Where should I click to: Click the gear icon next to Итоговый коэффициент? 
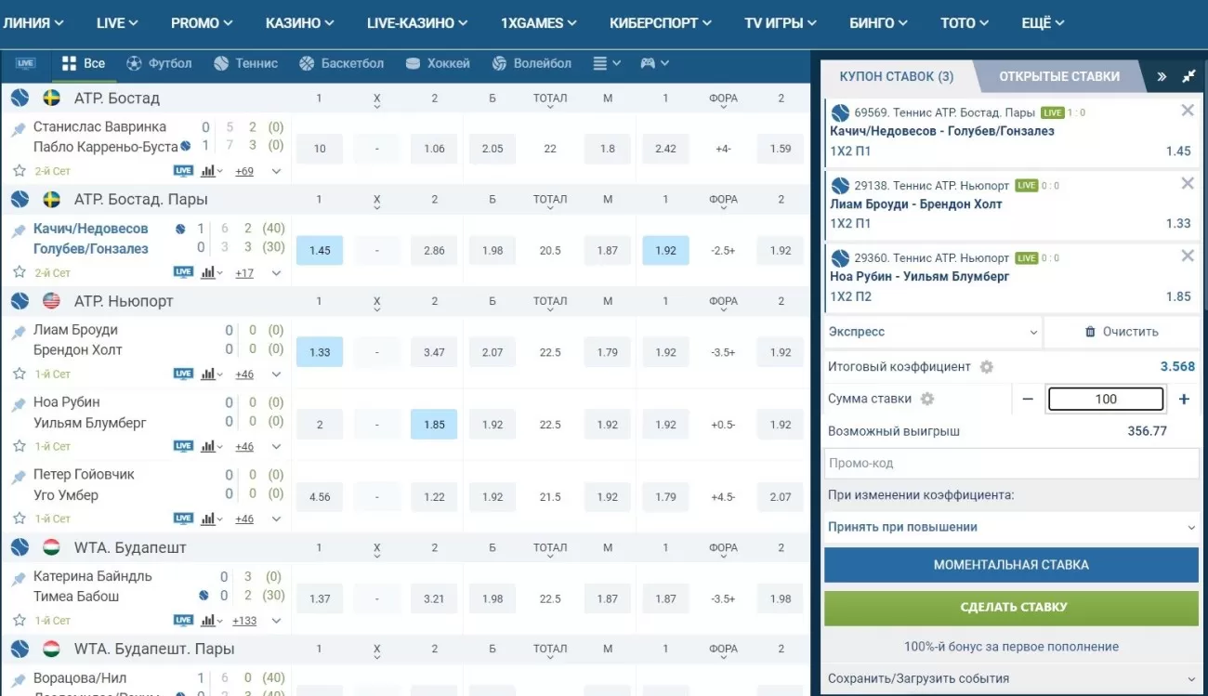pyautogui.click(x=987, y=367)
